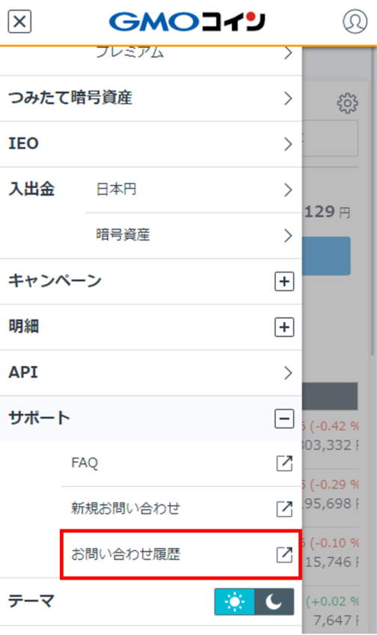Open the プレミアム menu entry
377x635 pixels.
194,55
